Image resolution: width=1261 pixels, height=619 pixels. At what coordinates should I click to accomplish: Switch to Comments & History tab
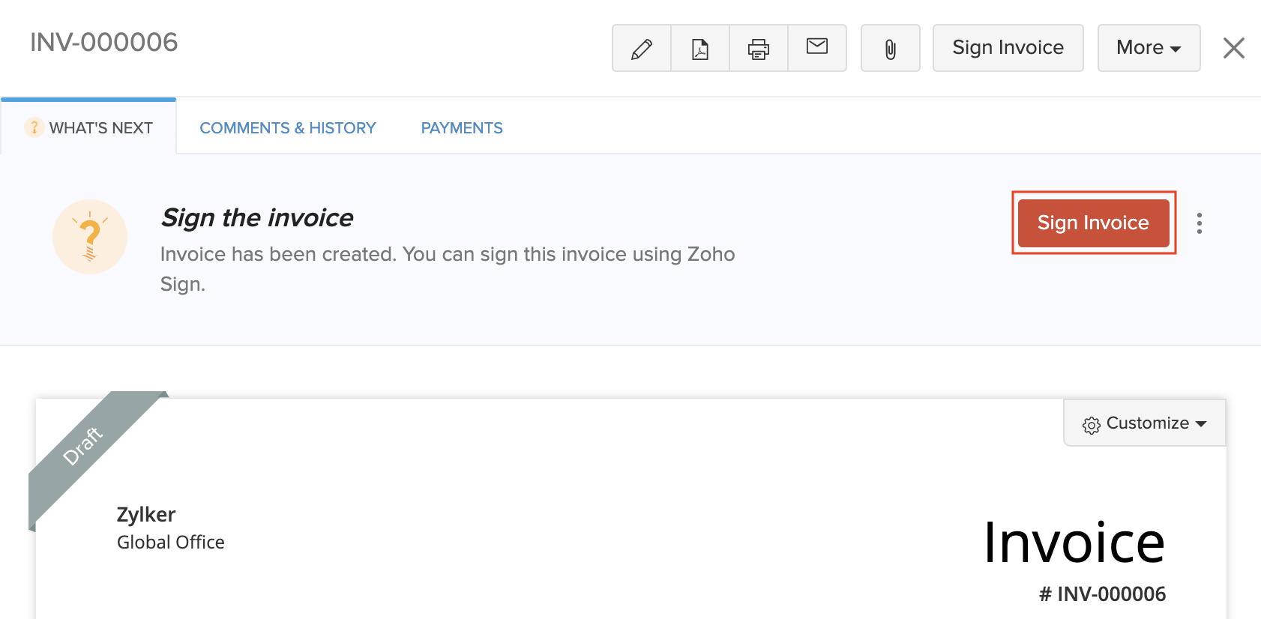(288, 128)
